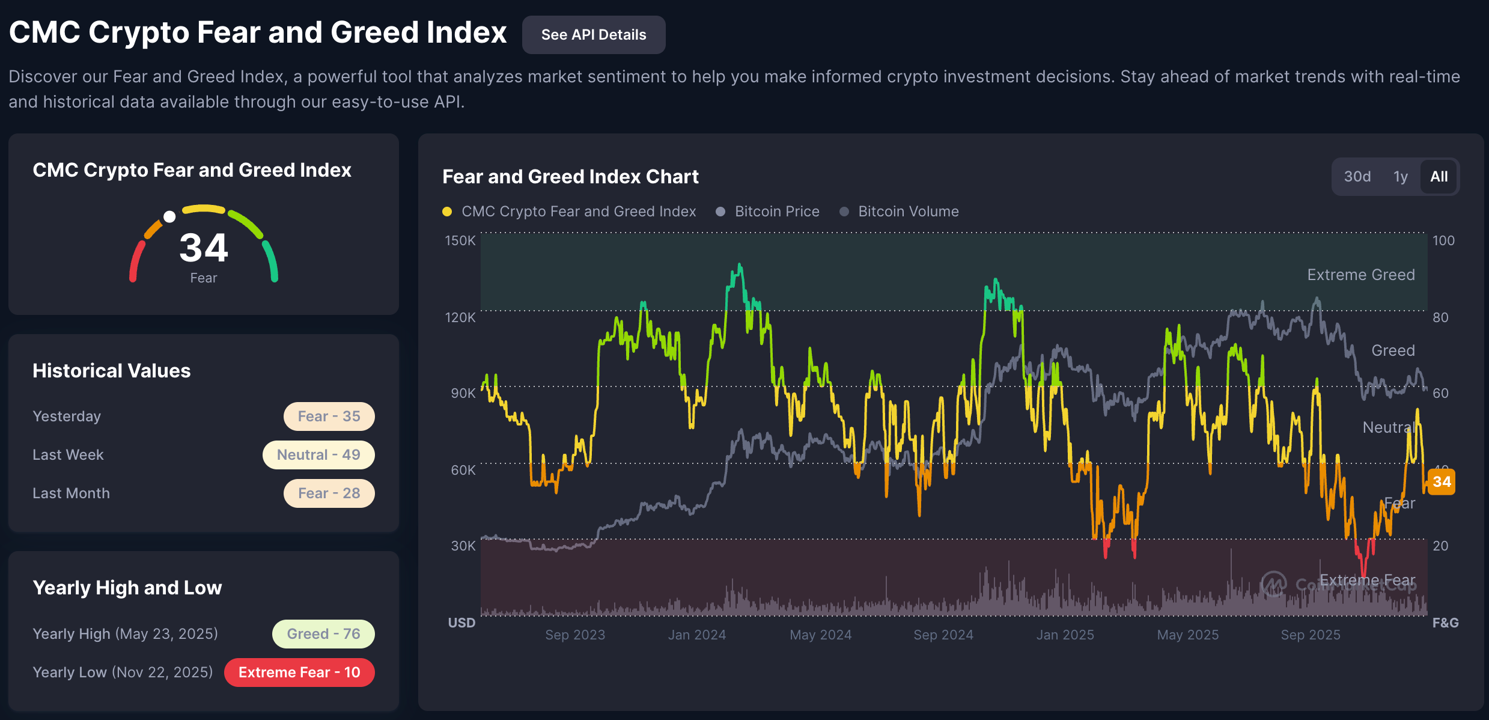
Task: Click the CoinMarketCap watermark logo icon
Action: click(x=1273, y=584)
